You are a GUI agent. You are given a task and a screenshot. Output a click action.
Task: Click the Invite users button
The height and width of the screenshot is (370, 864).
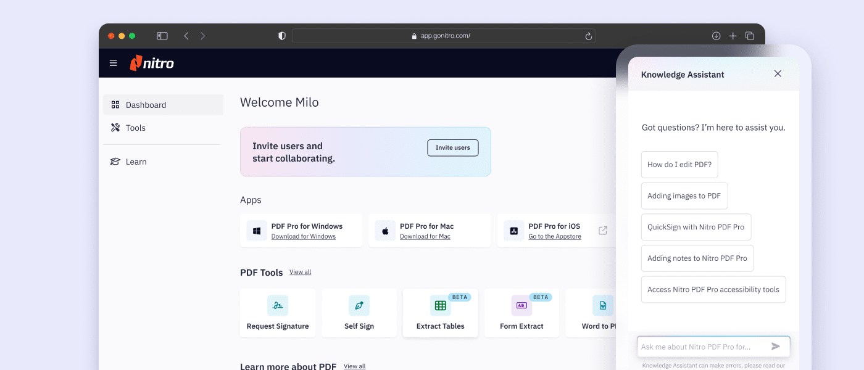click(x=452, y=147)
